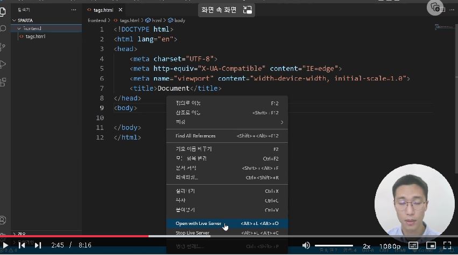Viewport: 458px width, 255px height.
Task: Open the Explorer view in activity bar
Action: (x=3, y=12)
